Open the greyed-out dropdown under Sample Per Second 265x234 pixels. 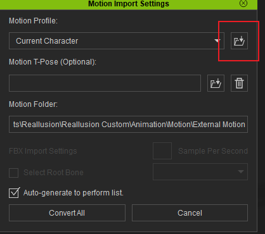pos(200,171)
